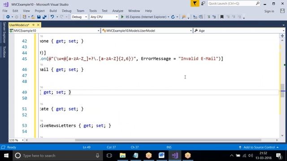
Task: Click the Task View taskbar icon
Action: pyautogui.click(x=109, y=155)
